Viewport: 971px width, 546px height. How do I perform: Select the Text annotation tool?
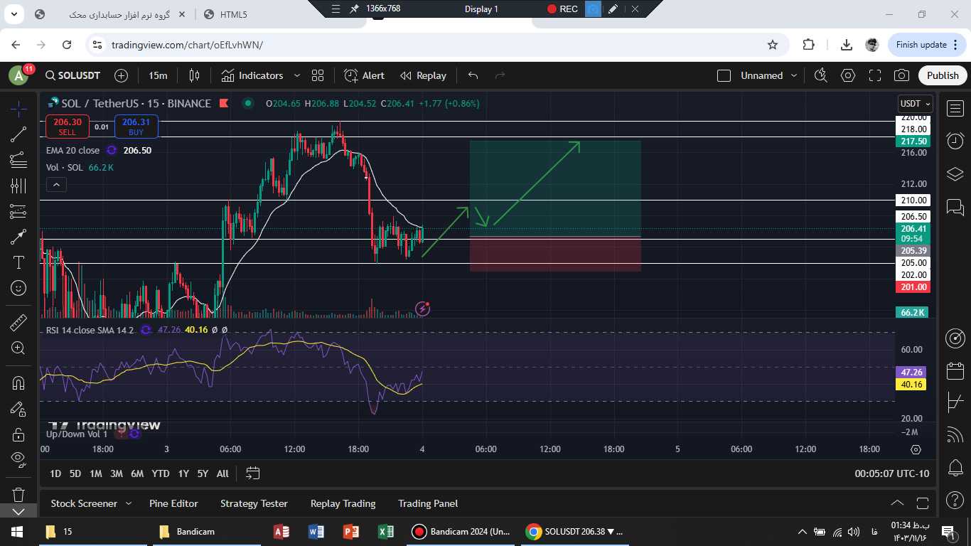[x=18, y=262]
